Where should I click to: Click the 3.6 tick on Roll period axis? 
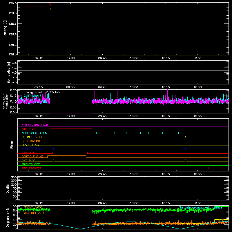pos(14,82)
